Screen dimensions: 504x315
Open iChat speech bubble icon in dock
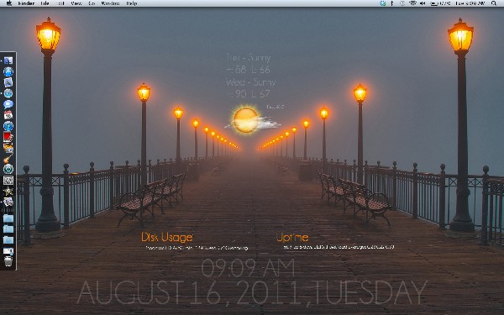pos(8,104)
